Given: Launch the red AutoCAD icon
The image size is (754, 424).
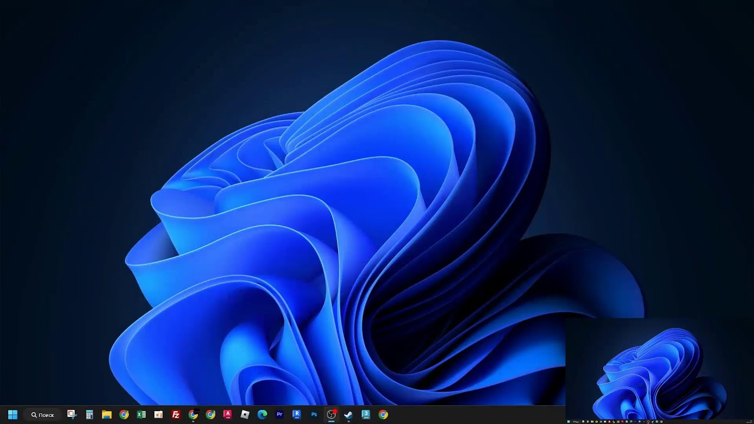Looking at the screenshot, I should pos(227,415).
